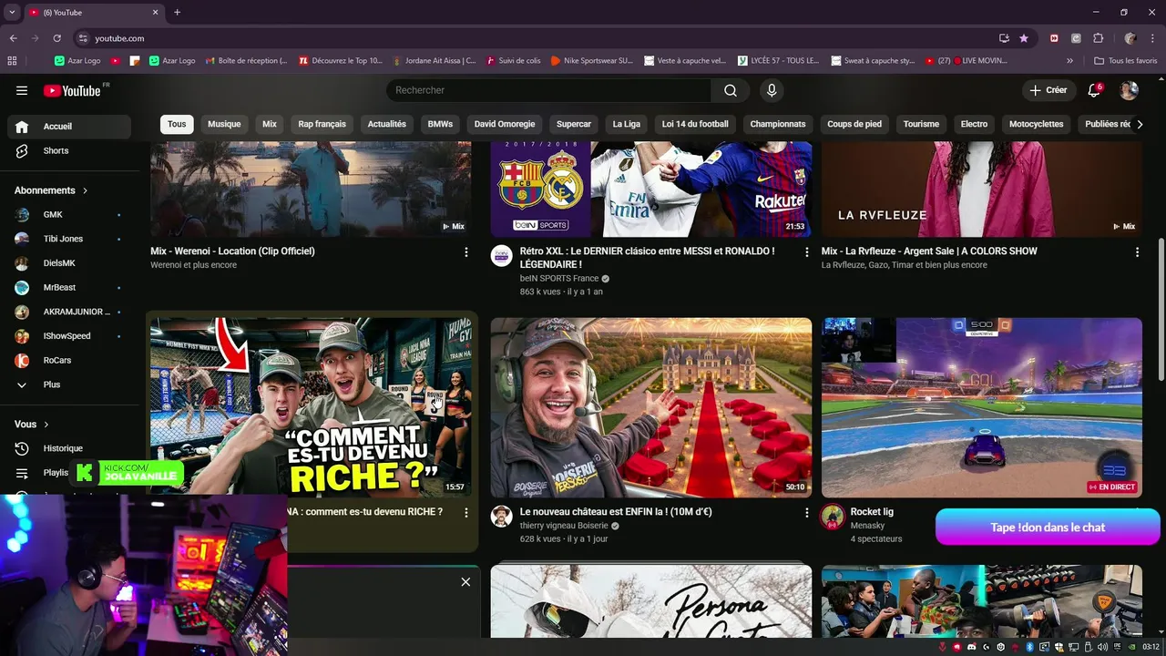The width and height of the screenshot is (1166, 656).
Task: Open the account avatar menu
Action: pos(1129,90)
